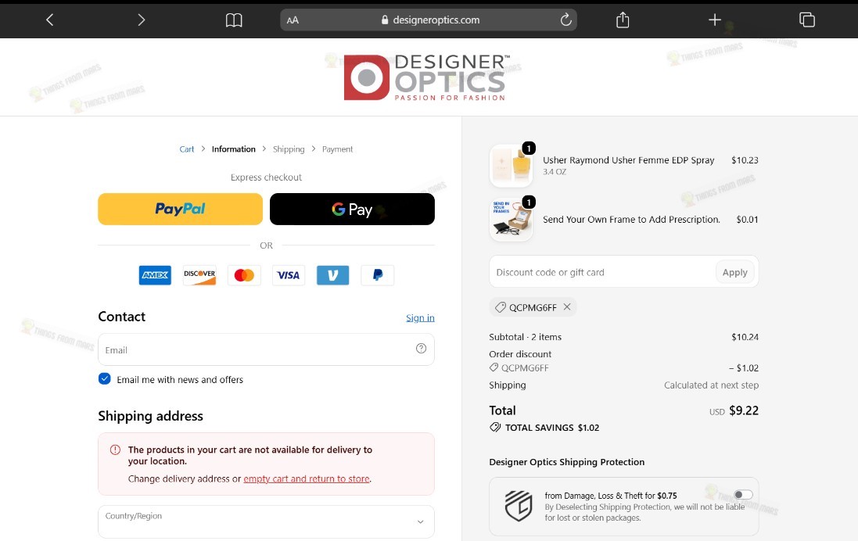858x541 pixels.
Task: Click the delivery error alert icon
Action: click(x=115, y=450)
